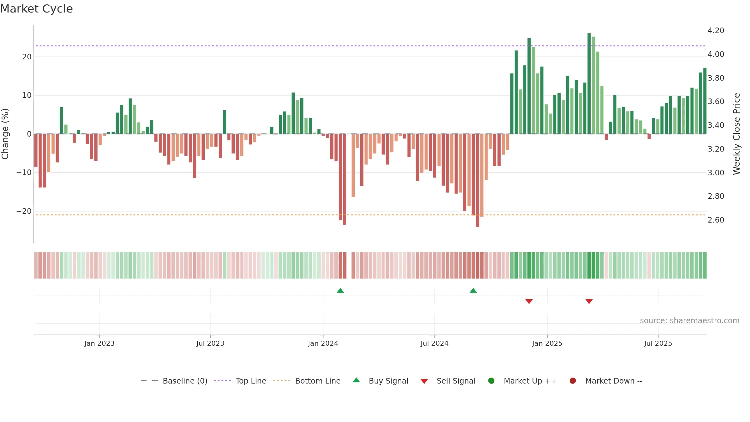Click the 4.20 price axis value
750x422 pixels.
[x=716, y=31]
